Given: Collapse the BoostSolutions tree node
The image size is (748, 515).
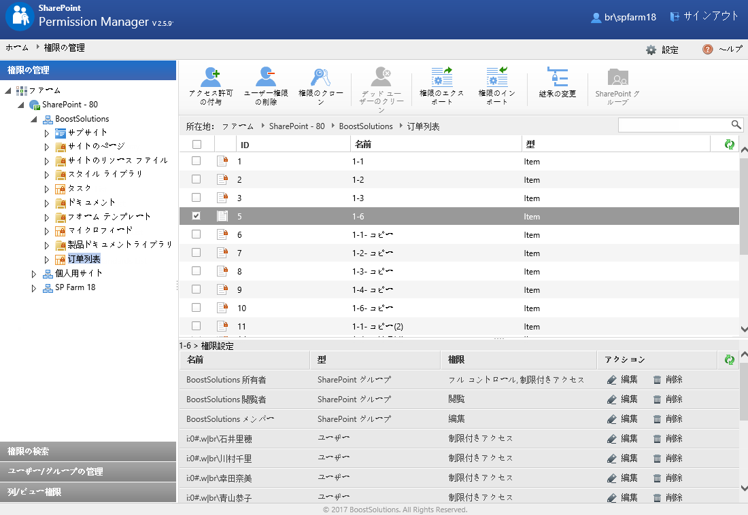Looking at the screenshot, I should tap(34, 119).
